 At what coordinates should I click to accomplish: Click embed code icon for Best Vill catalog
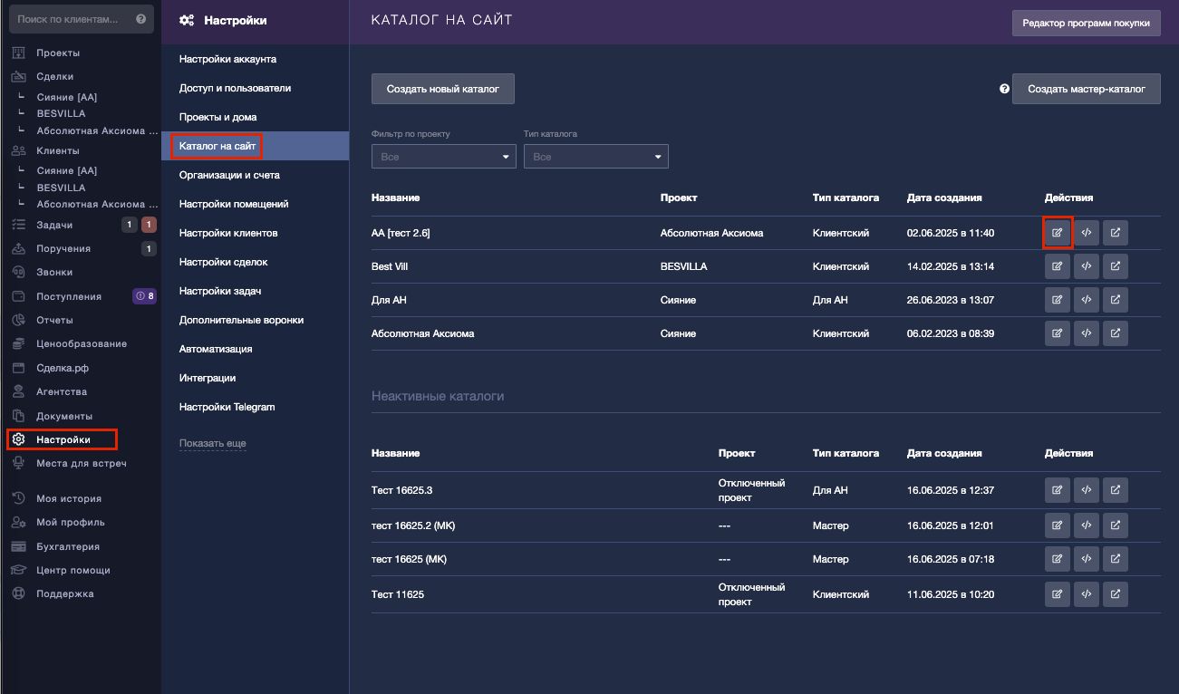coord(1086,267)
